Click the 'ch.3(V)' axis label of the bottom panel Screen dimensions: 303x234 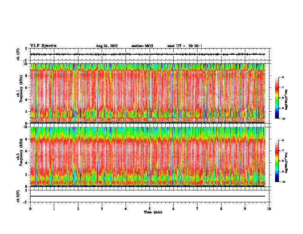pos(18,196)
